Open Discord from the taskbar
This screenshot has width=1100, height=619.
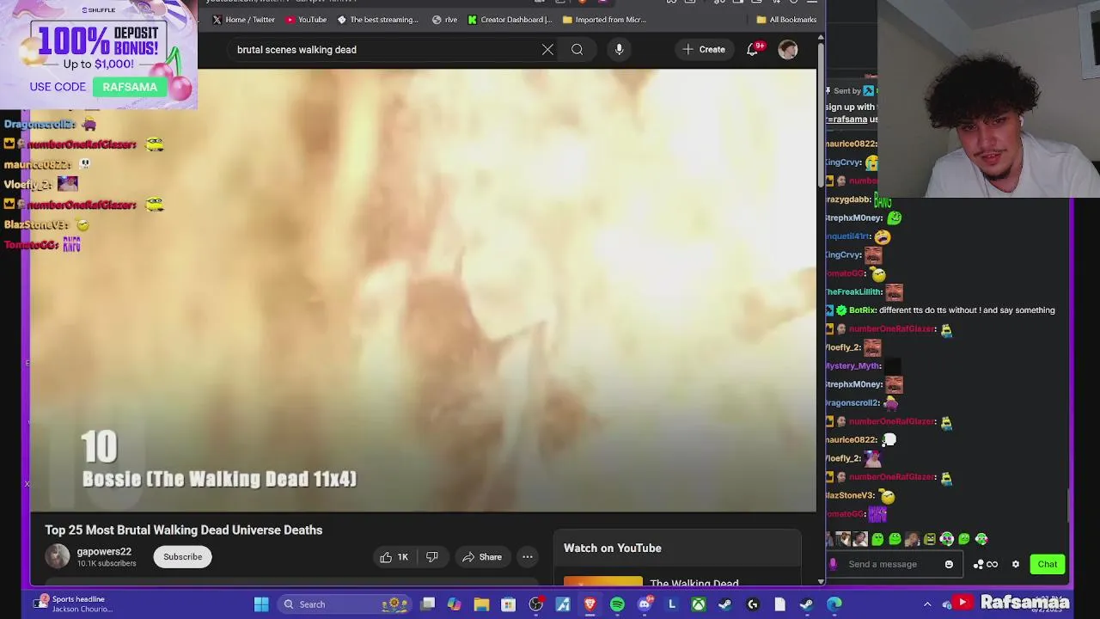[x=645, y=604]
